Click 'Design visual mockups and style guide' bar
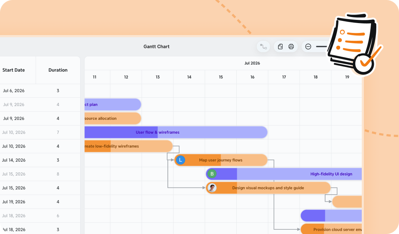 click(x=268, y=188)
